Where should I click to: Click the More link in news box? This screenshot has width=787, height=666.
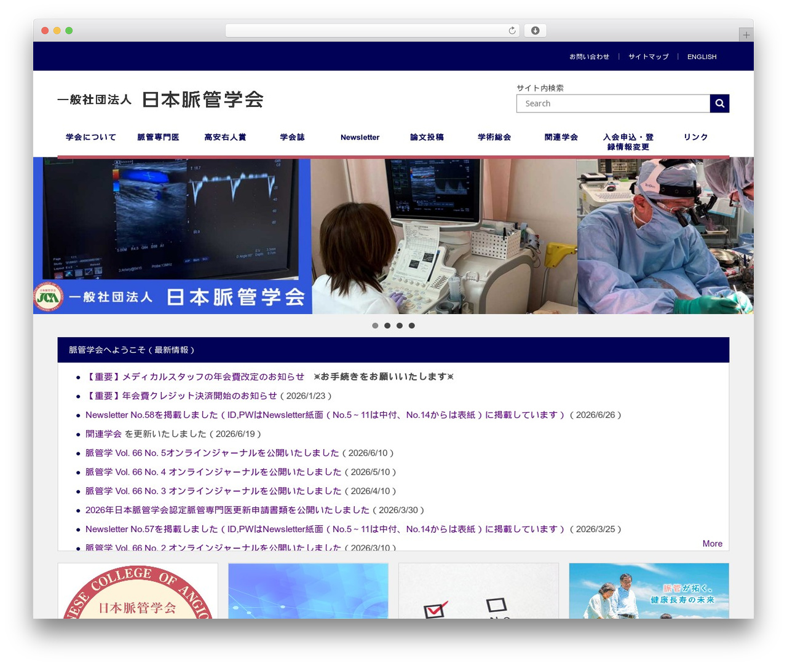[x=713, y=544]
